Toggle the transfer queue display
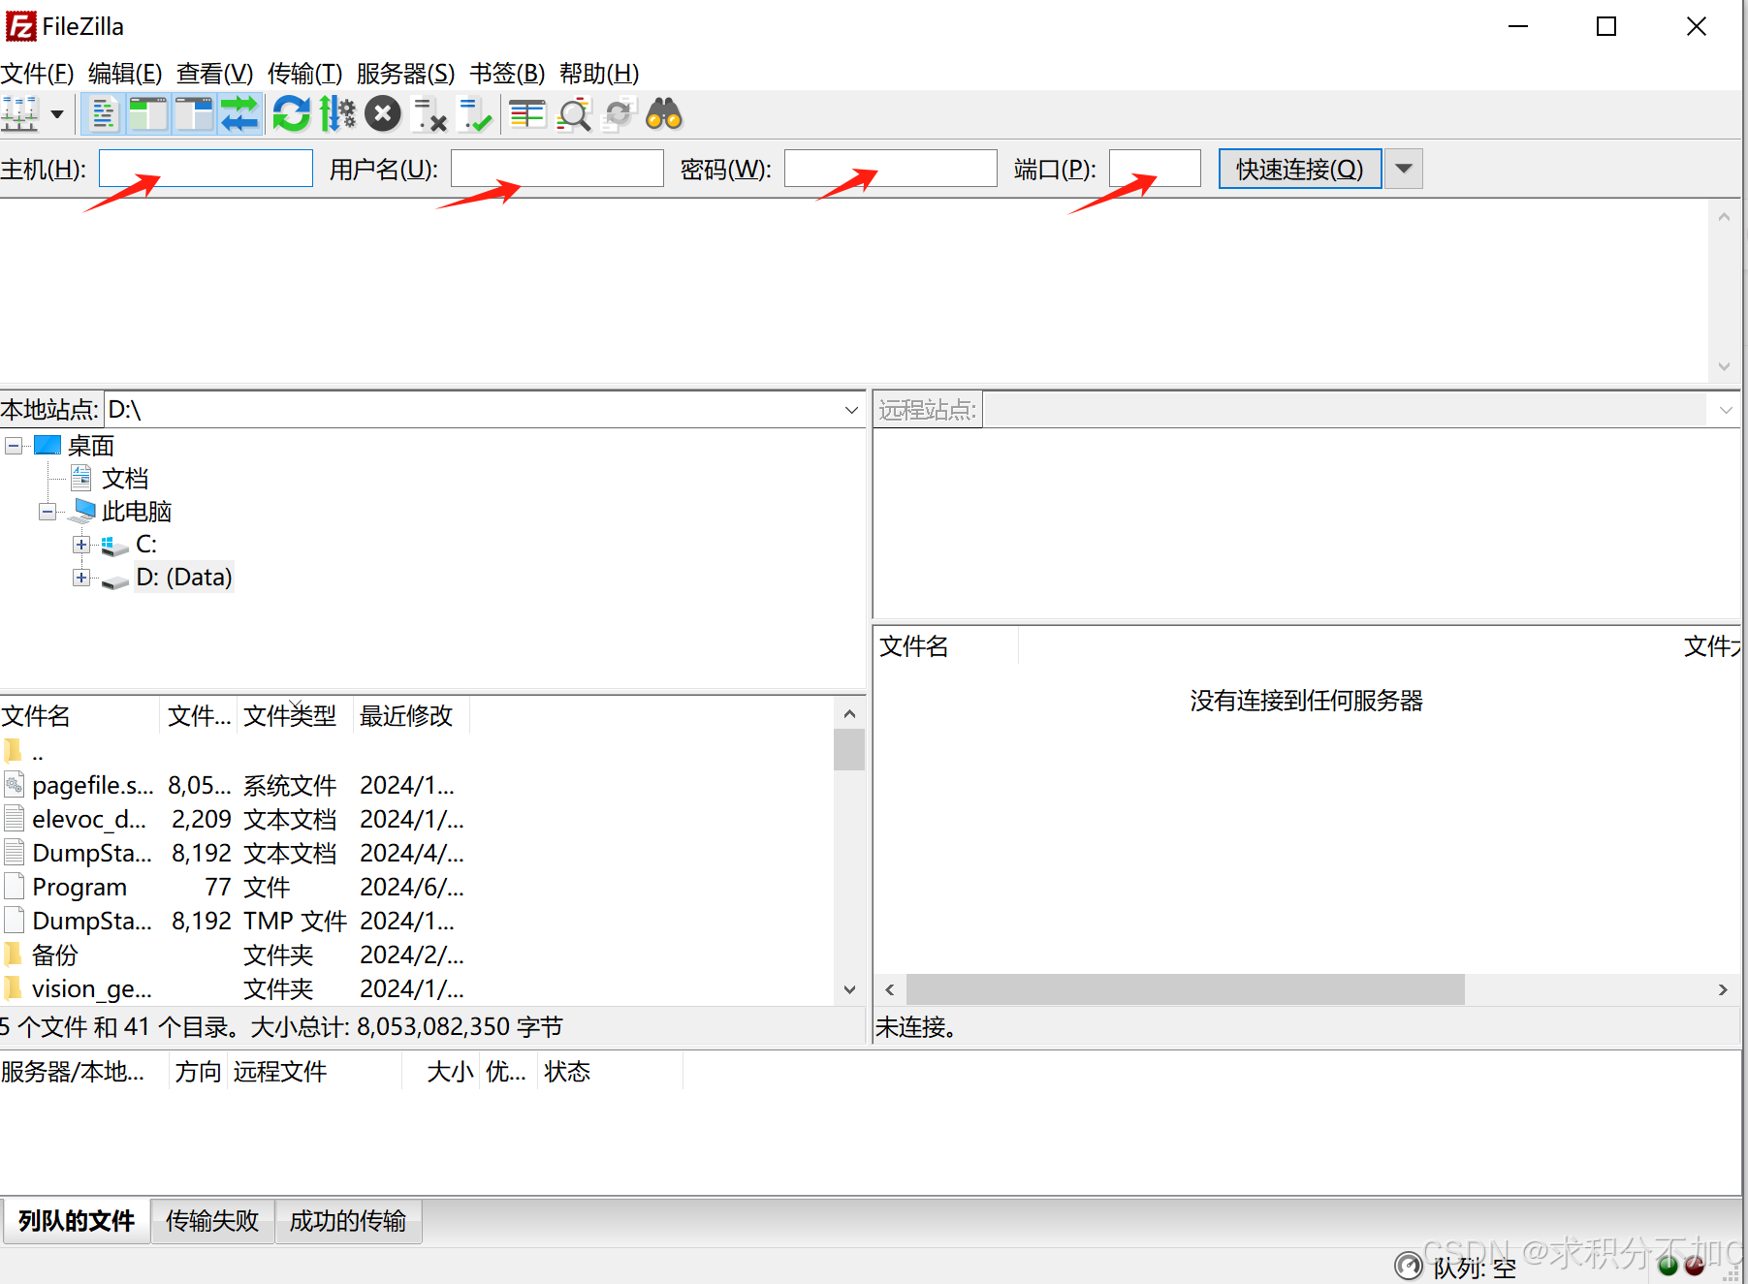This screenshot has height=1284, width=1748. pos(239,114)
